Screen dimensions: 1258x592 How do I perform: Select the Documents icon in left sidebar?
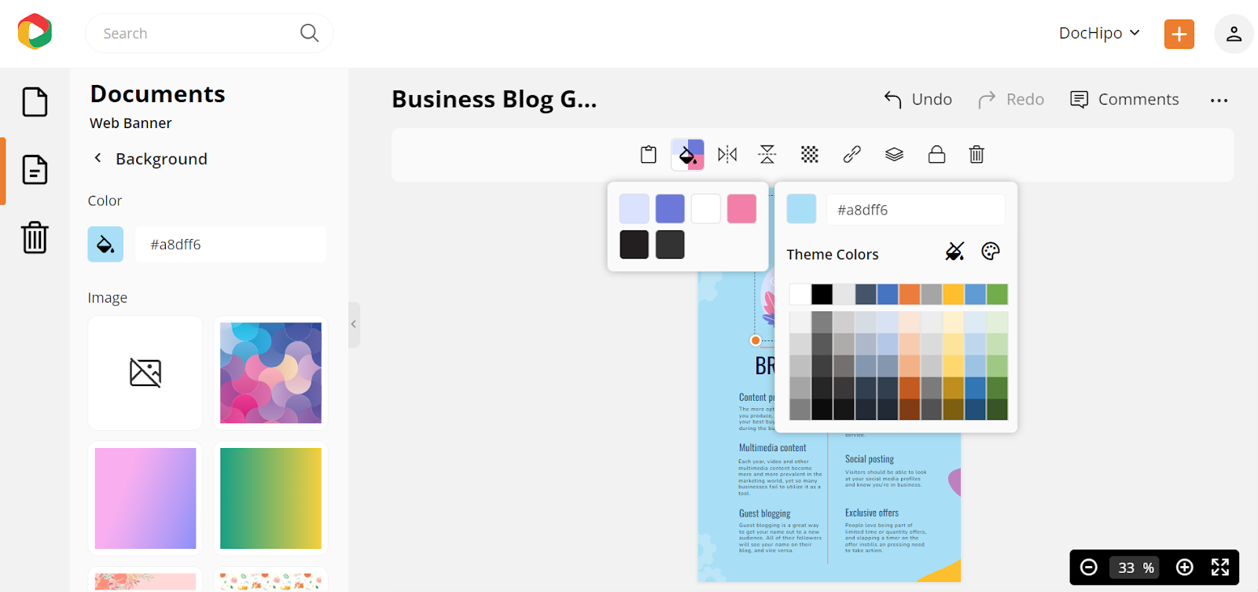35,170
